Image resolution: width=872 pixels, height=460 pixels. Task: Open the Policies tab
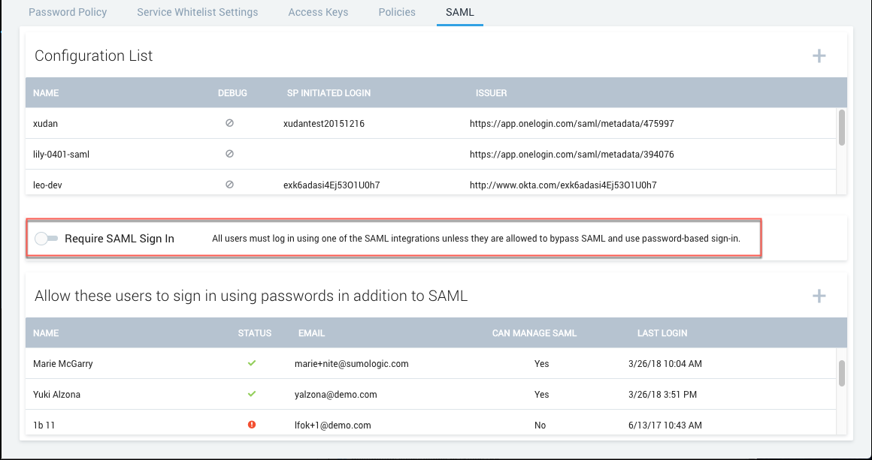[x=396, y=12]
